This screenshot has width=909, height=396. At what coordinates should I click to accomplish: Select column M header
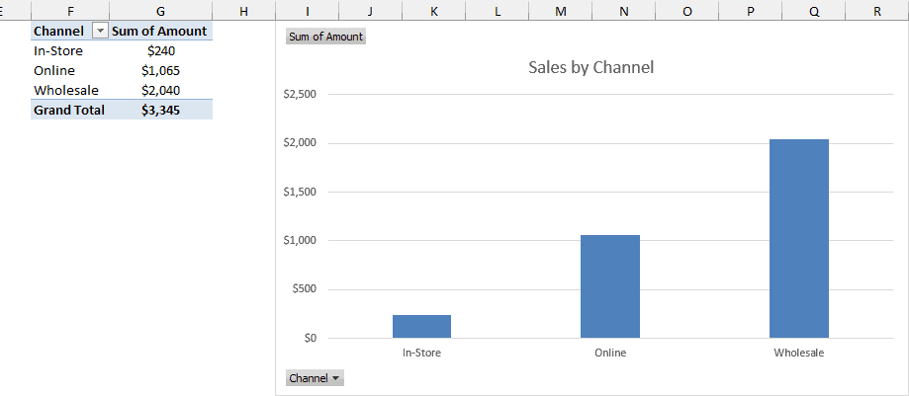point(561,11)
